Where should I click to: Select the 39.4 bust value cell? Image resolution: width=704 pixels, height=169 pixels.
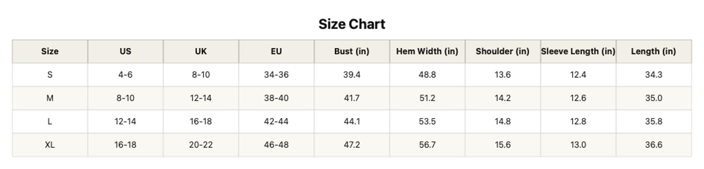pos(352,75)
